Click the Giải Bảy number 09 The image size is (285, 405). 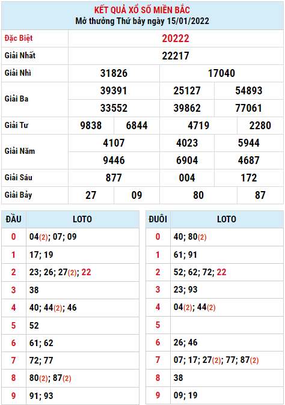[x=136, y=195]
